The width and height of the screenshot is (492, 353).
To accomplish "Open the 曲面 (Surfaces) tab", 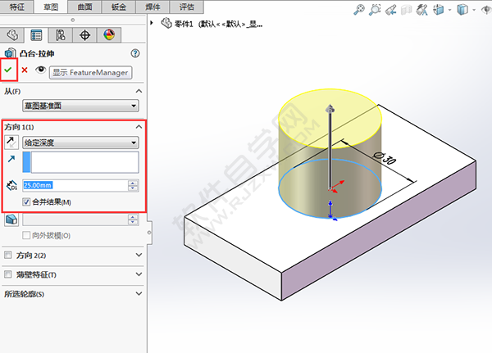I will point(84,7).
